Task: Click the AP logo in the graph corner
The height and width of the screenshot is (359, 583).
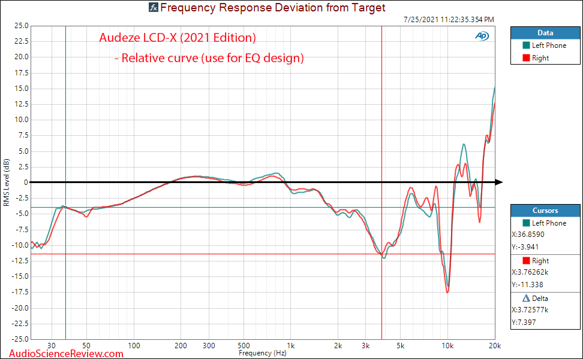Action: 482,36
